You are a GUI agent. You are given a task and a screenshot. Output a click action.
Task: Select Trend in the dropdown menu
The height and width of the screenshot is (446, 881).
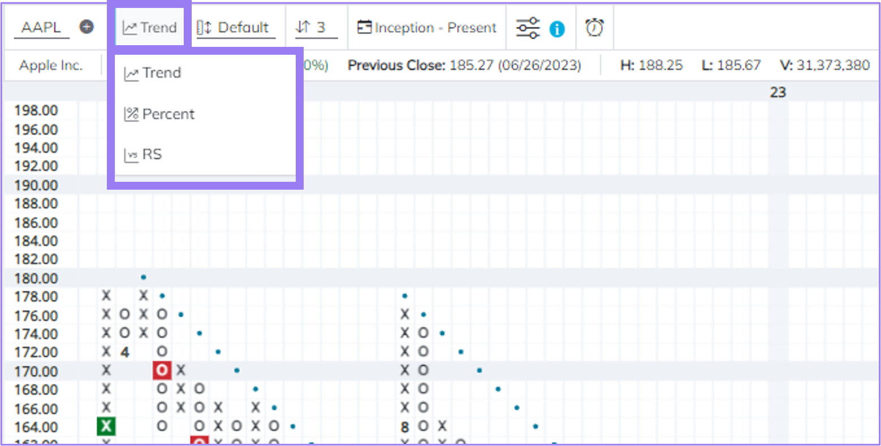153,73
